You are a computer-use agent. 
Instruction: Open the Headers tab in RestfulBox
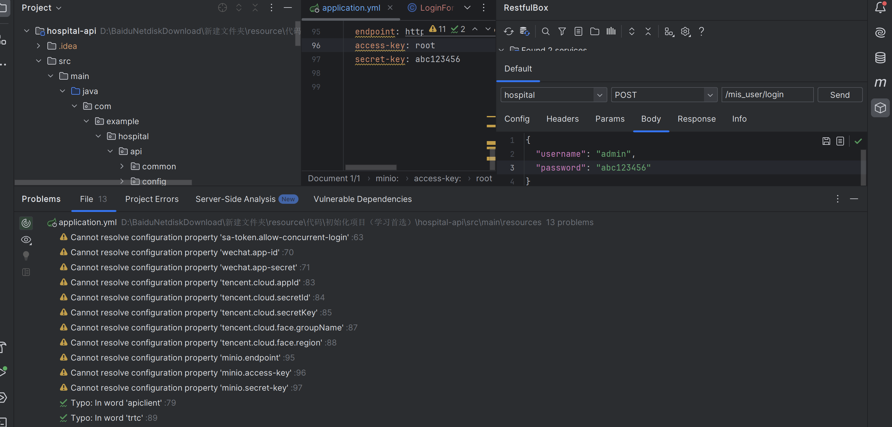[562, 119]
